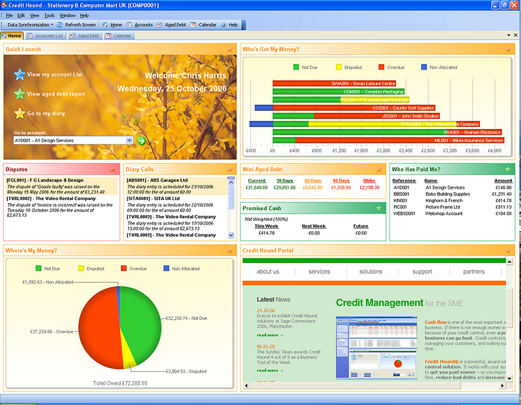
Task: Open the Go to account combo box
Action: click(129, 141)
